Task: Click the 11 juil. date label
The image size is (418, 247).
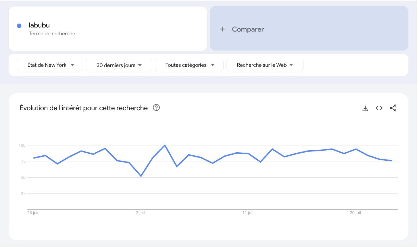Action: [248, 213]
